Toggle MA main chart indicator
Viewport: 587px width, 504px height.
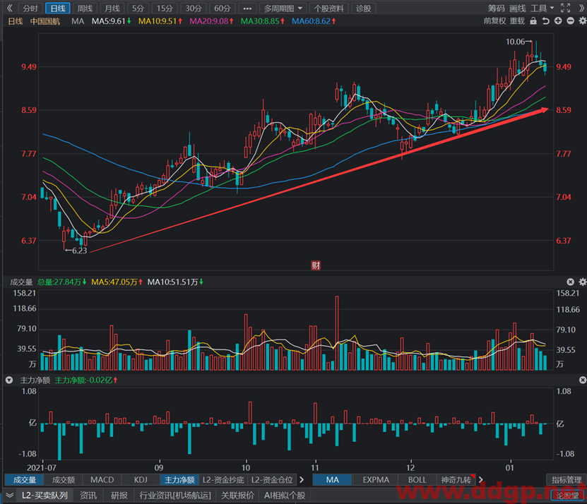click(332, 480)
